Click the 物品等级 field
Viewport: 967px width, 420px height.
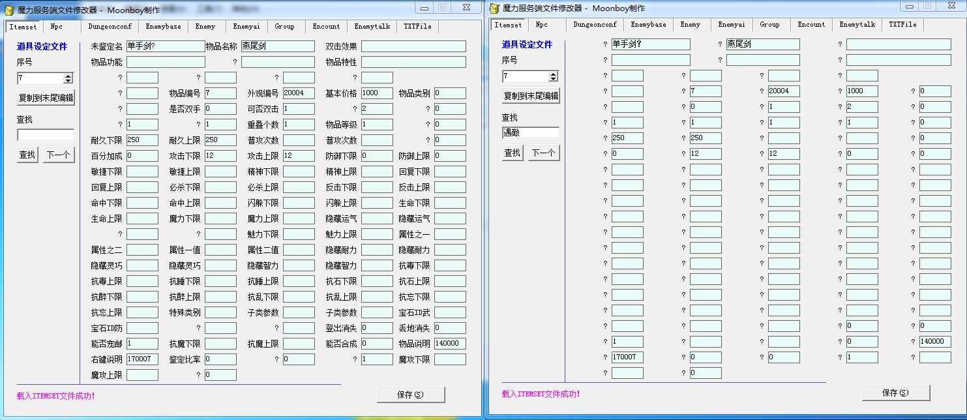(377, 125)
